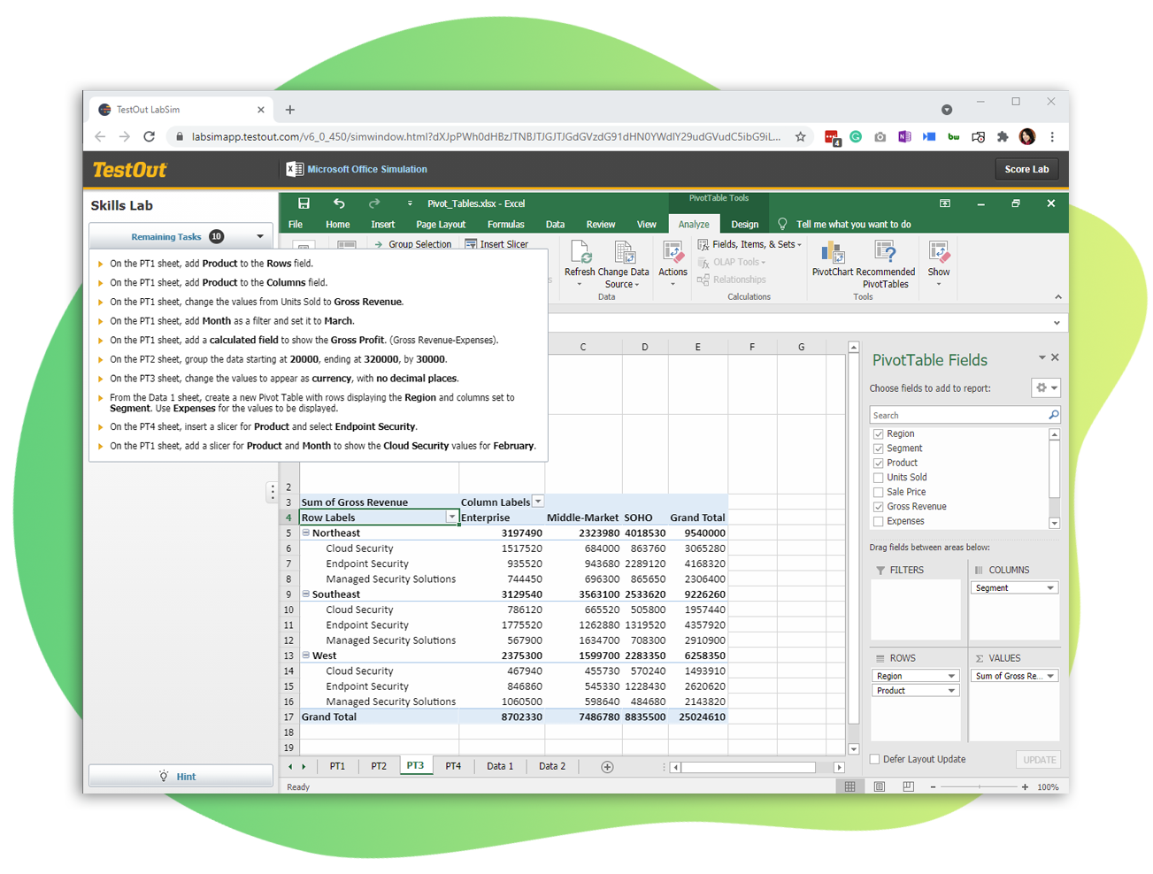1153x874 pixels.
Task: Bookmark this page with star icon
Action: pyautogui.click(x=800, y=136)
